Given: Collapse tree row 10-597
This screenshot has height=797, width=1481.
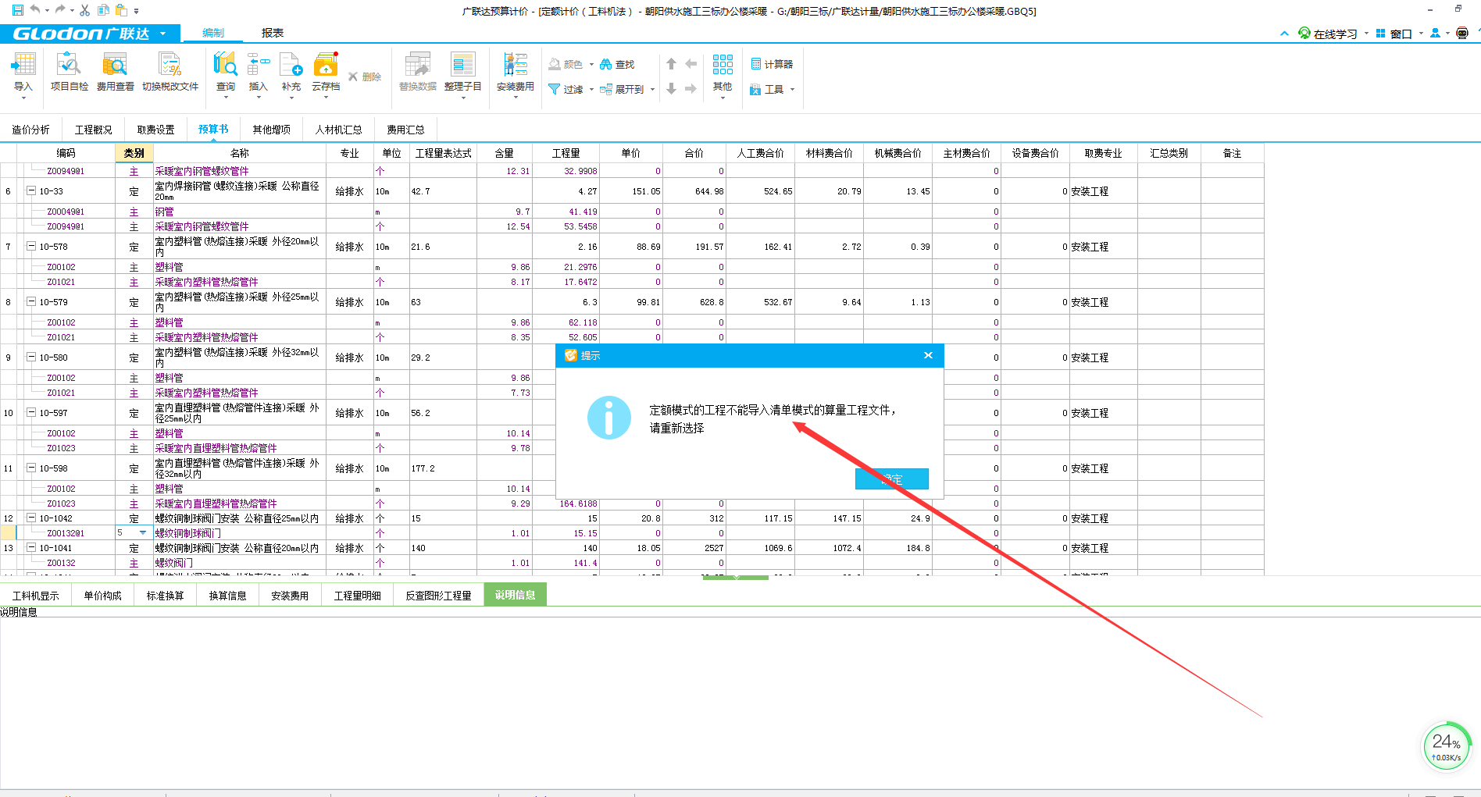Looking at the screenshot, I should (x=31, y=412).
